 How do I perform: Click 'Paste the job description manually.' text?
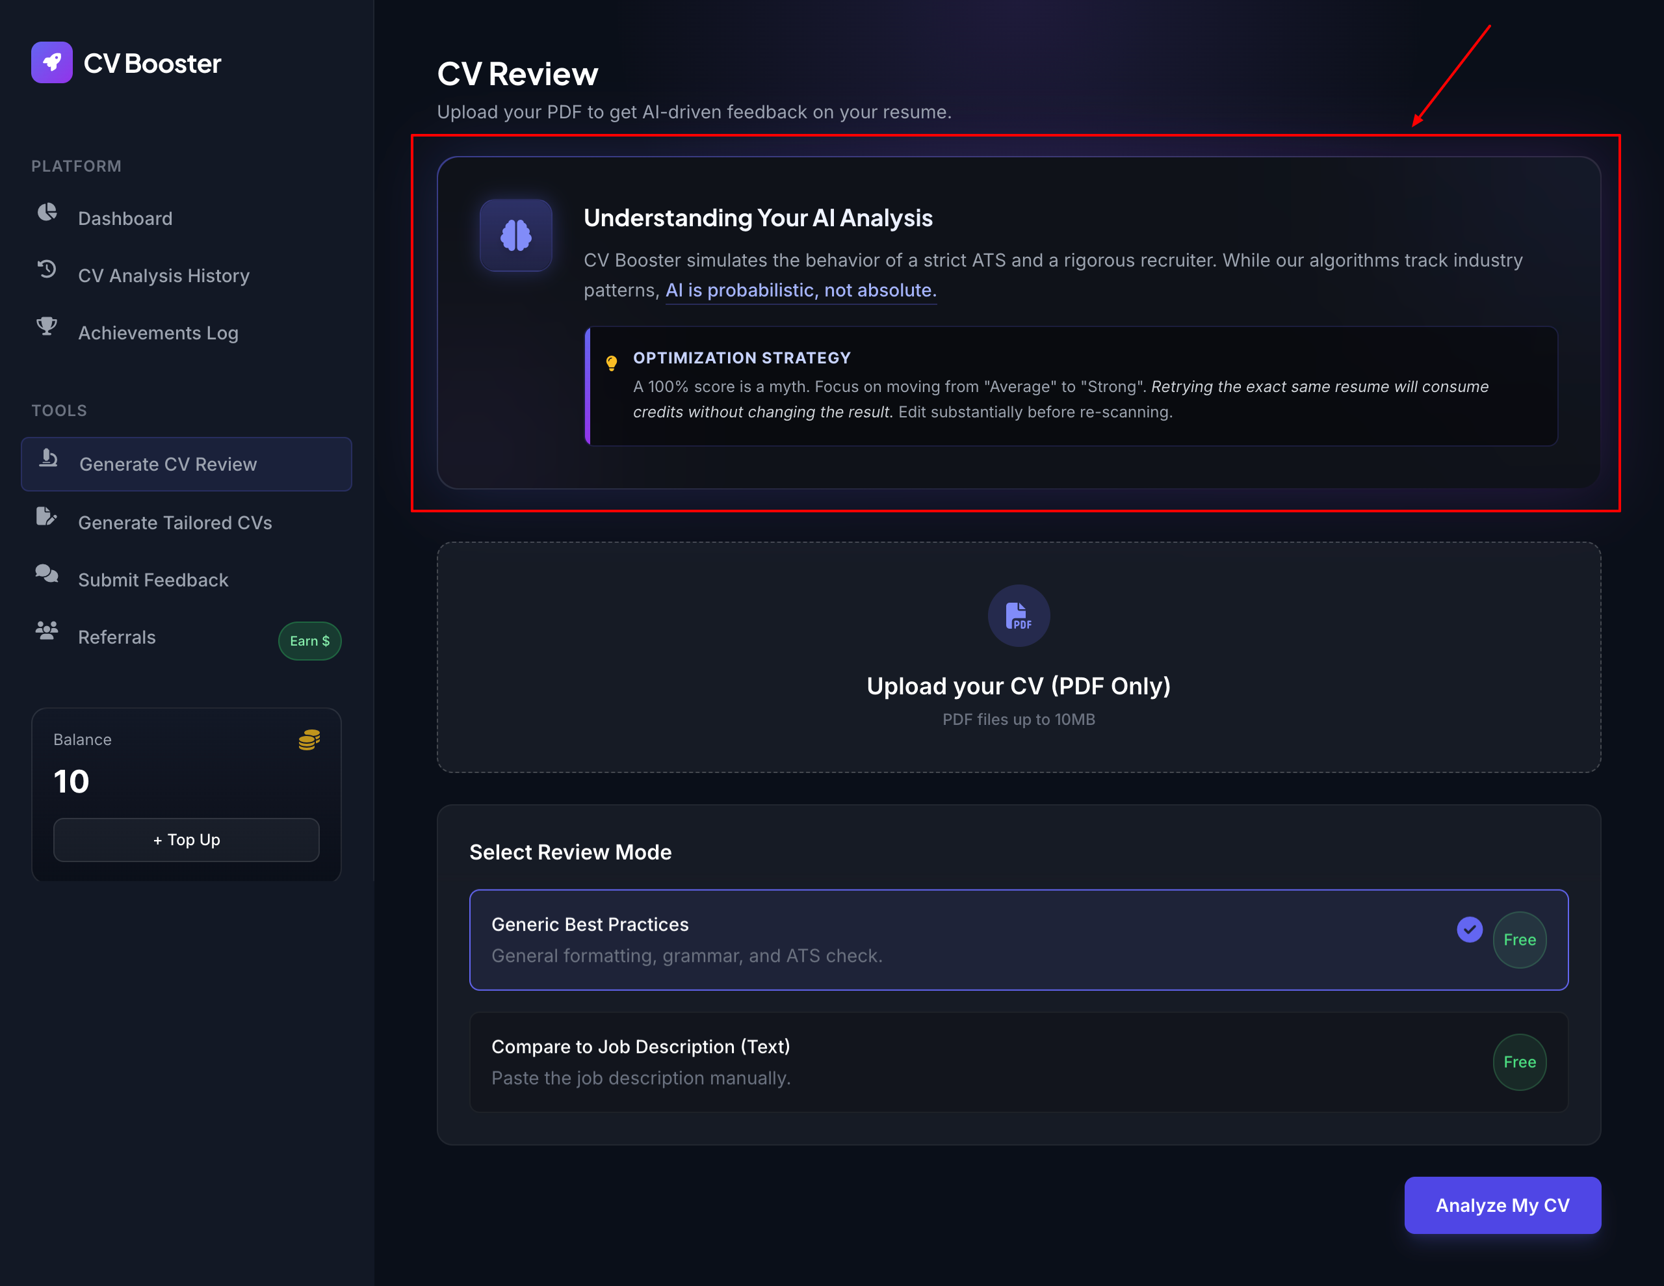pyautogui.click(x=642, y=1078)
